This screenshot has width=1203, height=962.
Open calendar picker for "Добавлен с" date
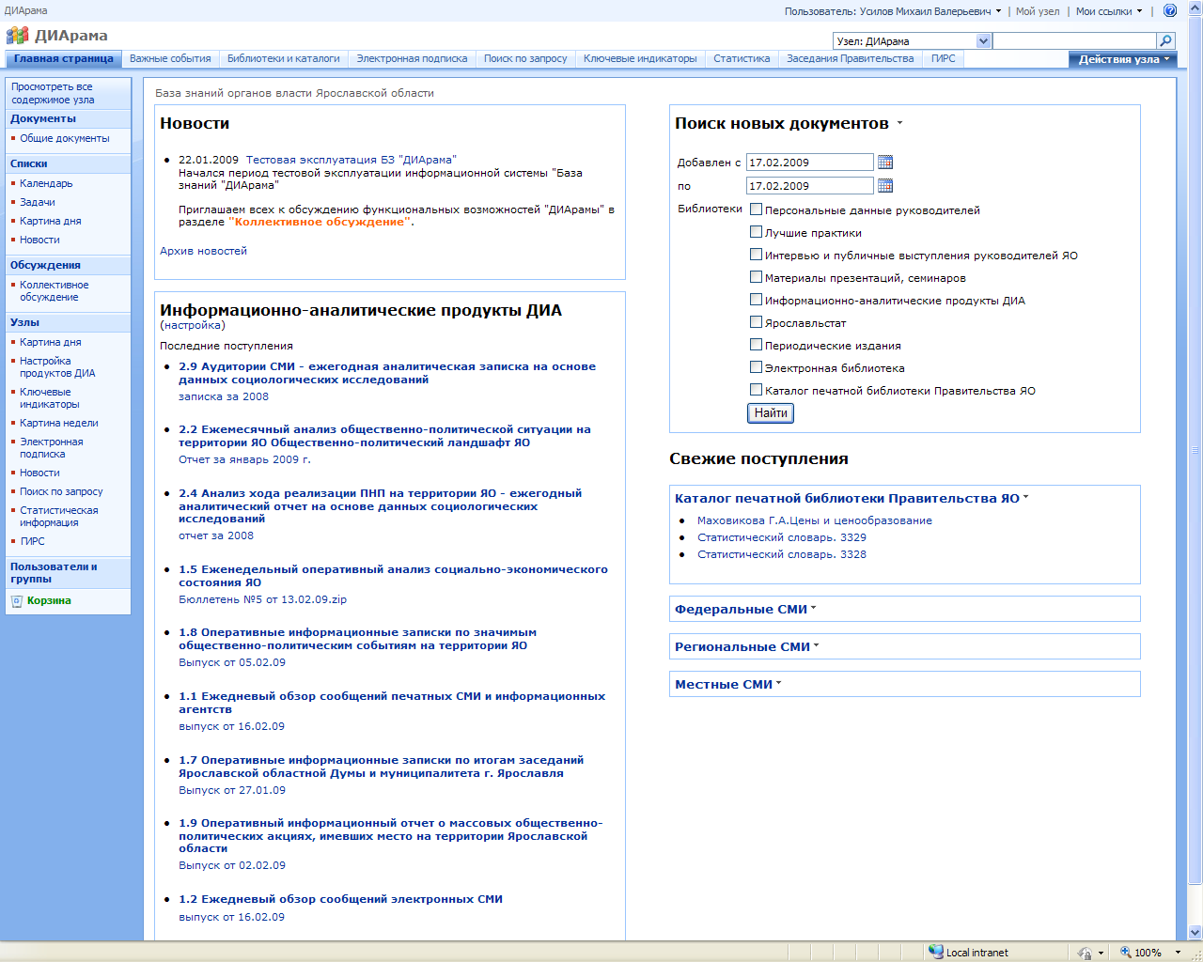point(885,163)
